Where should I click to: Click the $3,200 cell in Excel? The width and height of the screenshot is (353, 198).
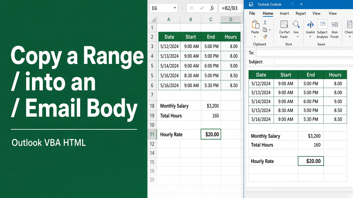pos(211,106)
